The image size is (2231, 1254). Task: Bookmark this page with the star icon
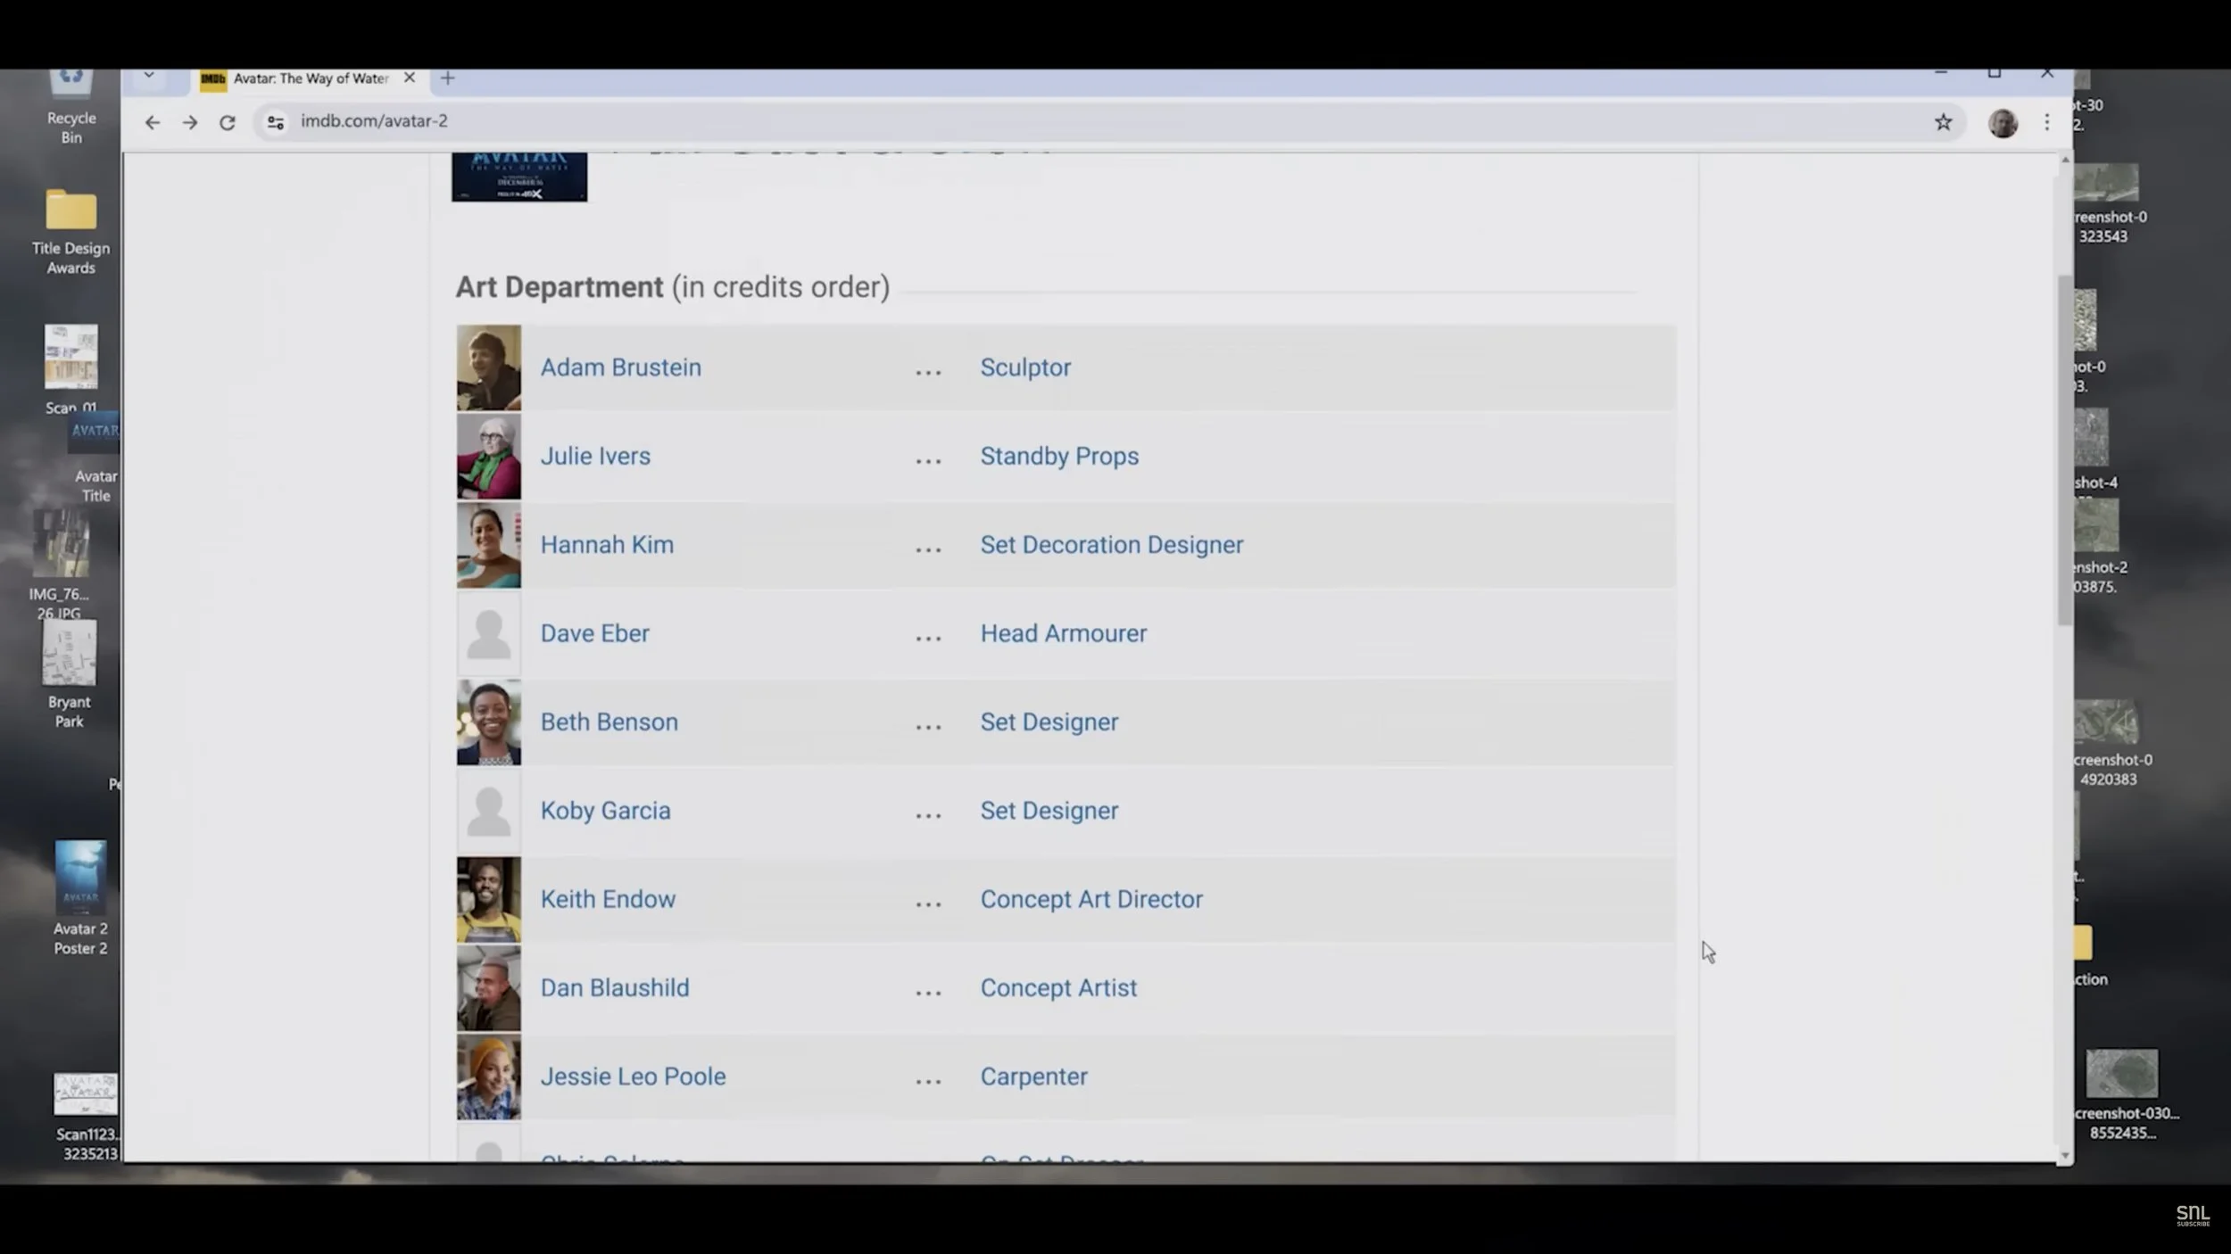coord(1943,122)
